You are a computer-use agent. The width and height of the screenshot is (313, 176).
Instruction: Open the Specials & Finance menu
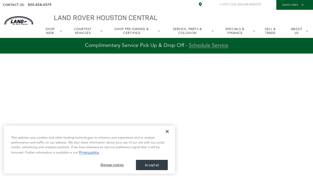tap(235, 31)
